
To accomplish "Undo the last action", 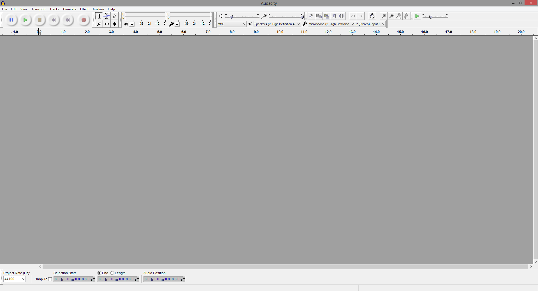I will [x=353, y=16].
